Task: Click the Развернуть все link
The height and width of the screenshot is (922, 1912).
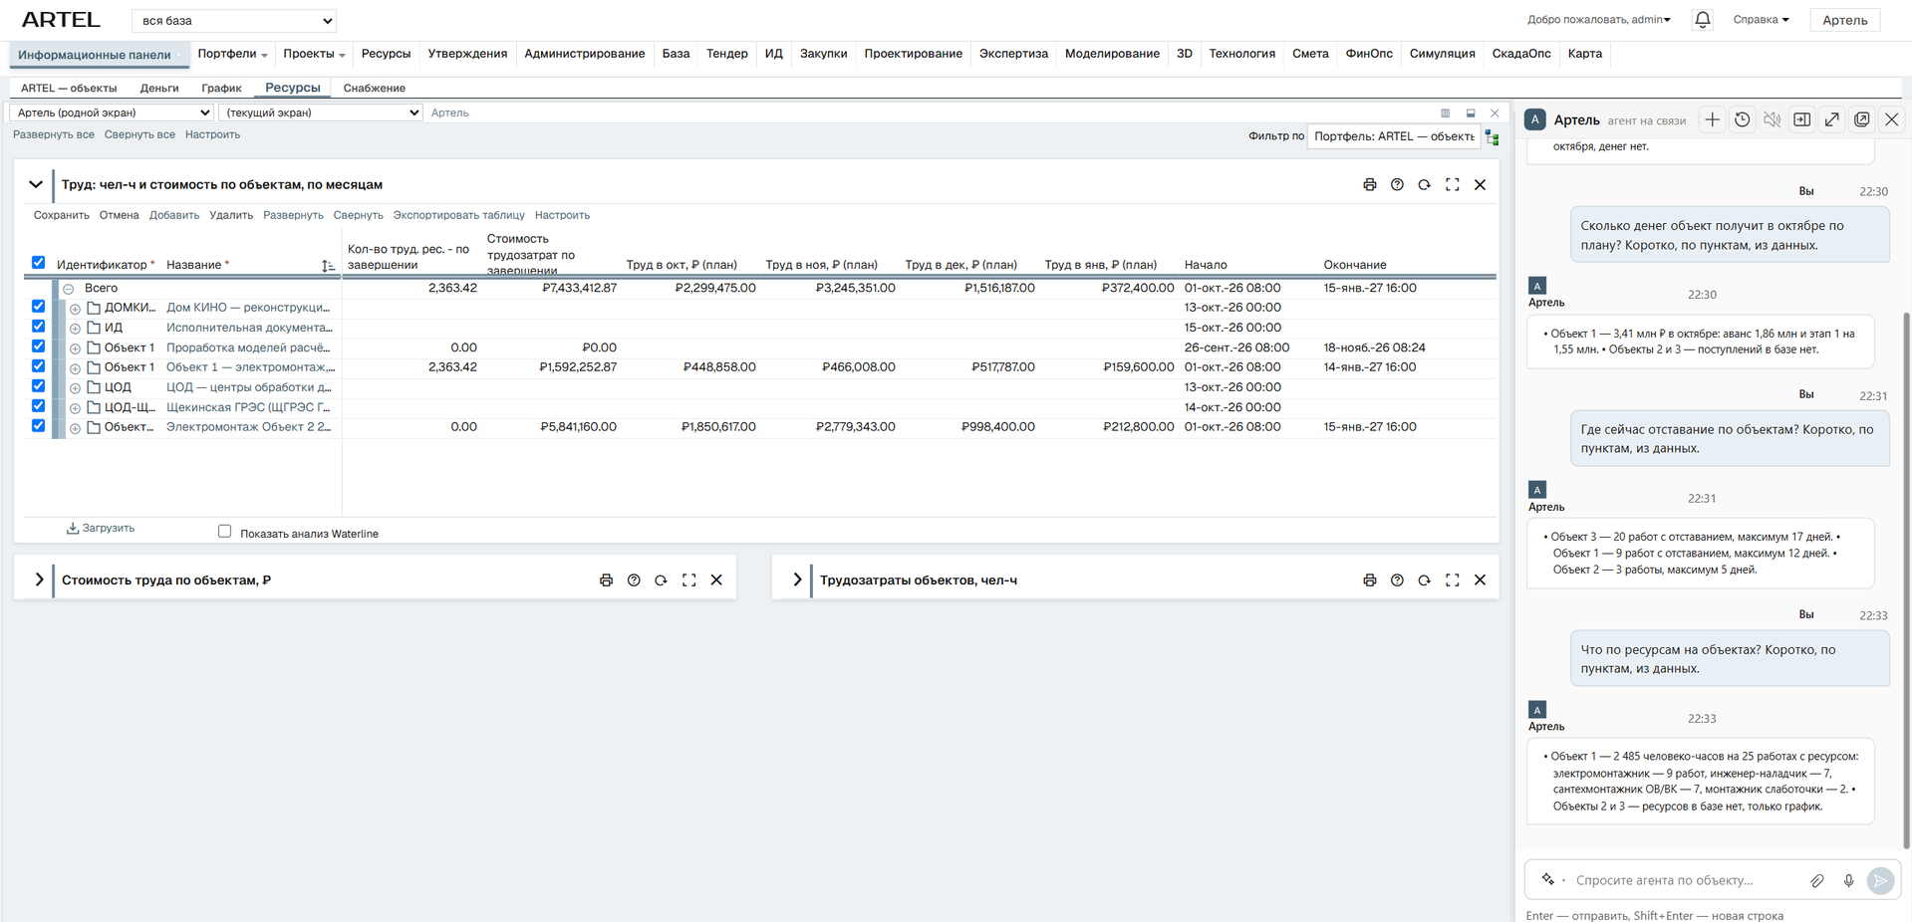Action: (x=54, y=134)
